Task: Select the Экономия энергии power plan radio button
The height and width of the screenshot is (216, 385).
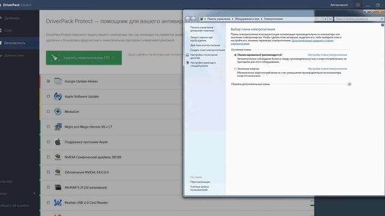Action: (235, 69)
